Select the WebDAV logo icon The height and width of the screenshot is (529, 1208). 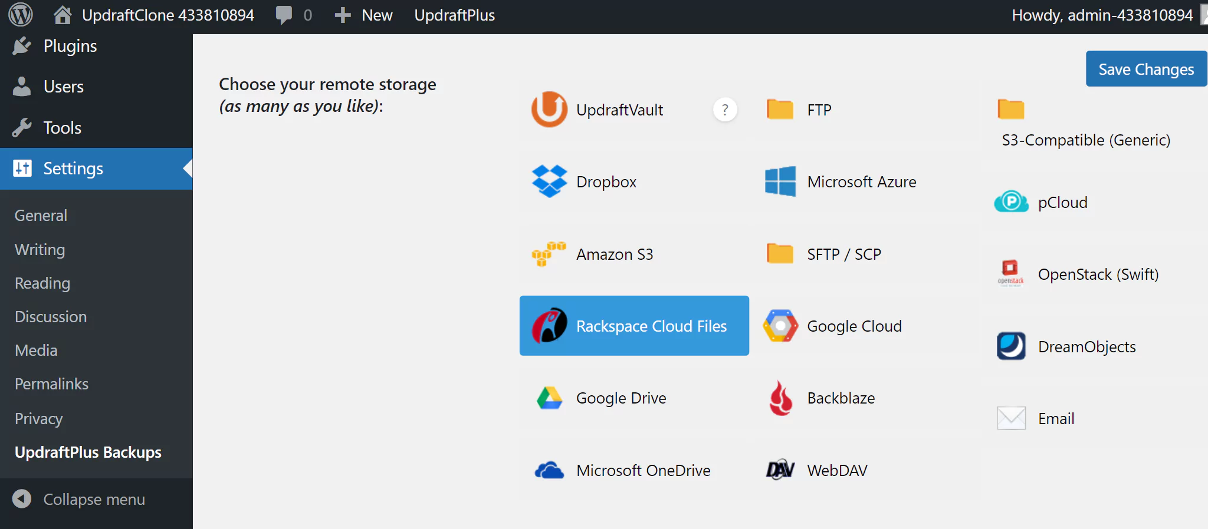(780, 470)
